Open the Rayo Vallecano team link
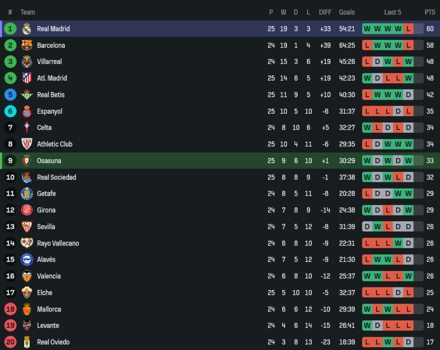440x350 pixels. [x=58, y=243]
